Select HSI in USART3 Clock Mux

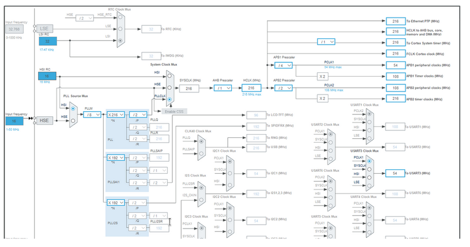(x=369, y=177)
